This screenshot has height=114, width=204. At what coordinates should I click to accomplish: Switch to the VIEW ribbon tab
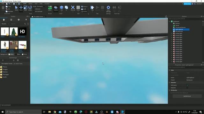41,4
